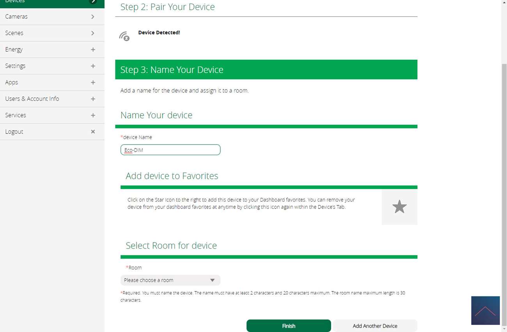Viewport: 507px width, 332px height.
Task: Open the Apps sidebar menu item
Action: pyautogui.click(x=12, y=82)
